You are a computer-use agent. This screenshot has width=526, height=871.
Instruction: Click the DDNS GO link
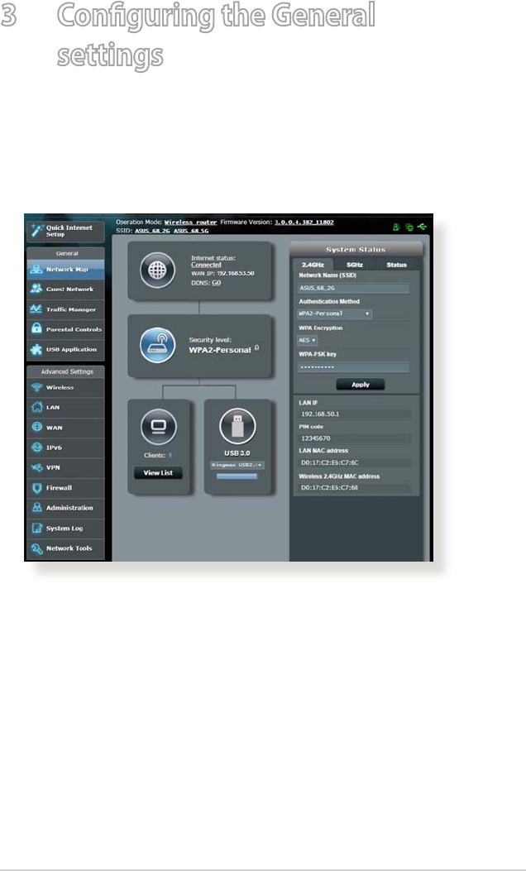[216, 283]
